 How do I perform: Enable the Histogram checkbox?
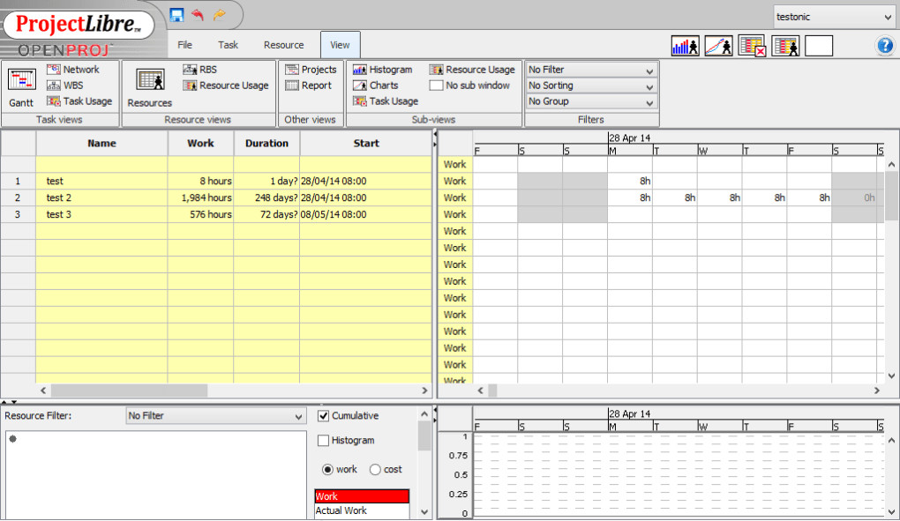coord(323,440)
